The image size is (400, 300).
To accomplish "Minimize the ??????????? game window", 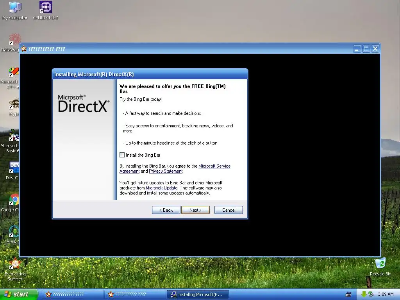I will (357, 49).
